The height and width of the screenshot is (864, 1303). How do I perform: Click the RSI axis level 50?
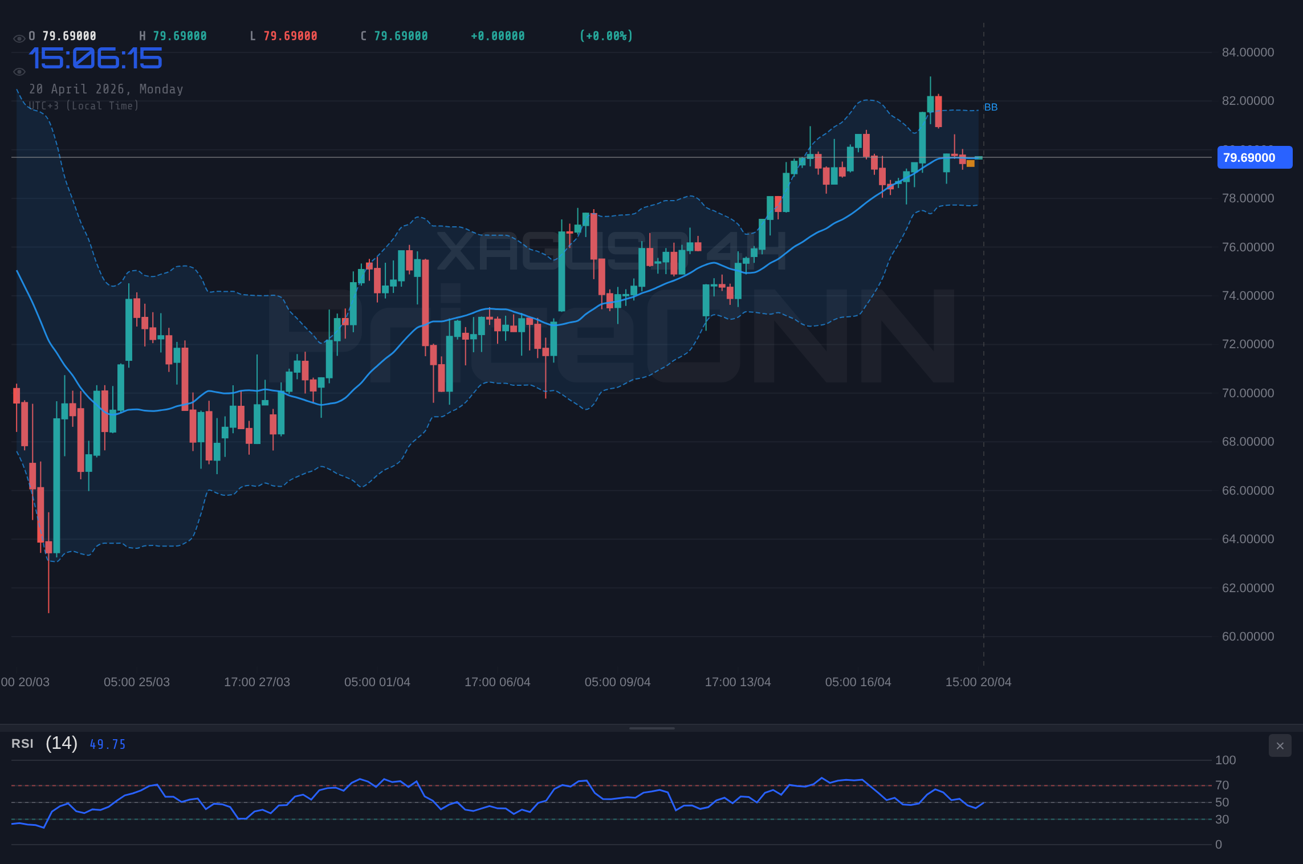[1222, 802]
